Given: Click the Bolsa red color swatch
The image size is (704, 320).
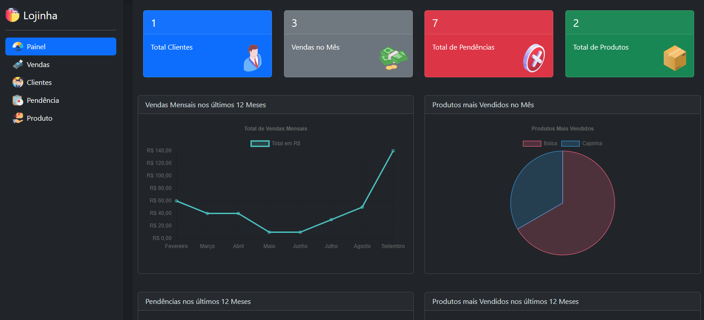Looking at the screenshot, I should (x=532, y=143).
